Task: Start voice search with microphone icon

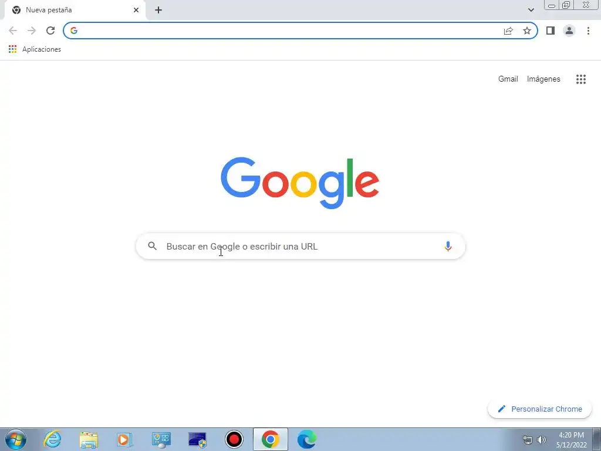Action: pos(448,246)
